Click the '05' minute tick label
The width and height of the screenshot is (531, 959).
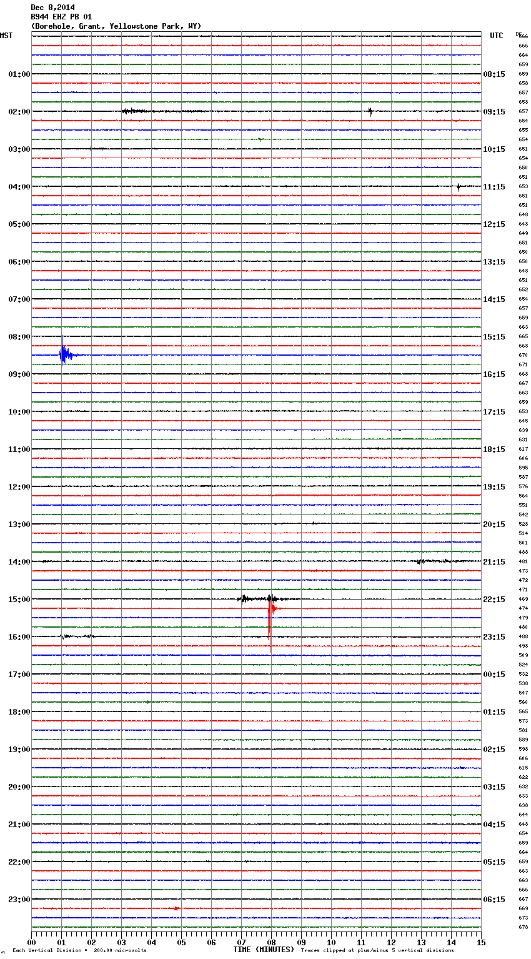click(x=182, y=943)
